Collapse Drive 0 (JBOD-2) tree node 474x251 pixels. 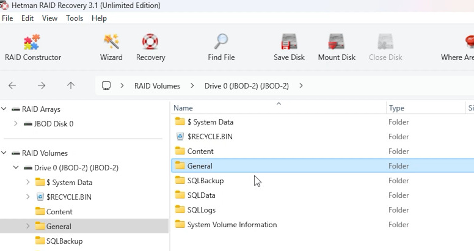(x=16, y=167)
